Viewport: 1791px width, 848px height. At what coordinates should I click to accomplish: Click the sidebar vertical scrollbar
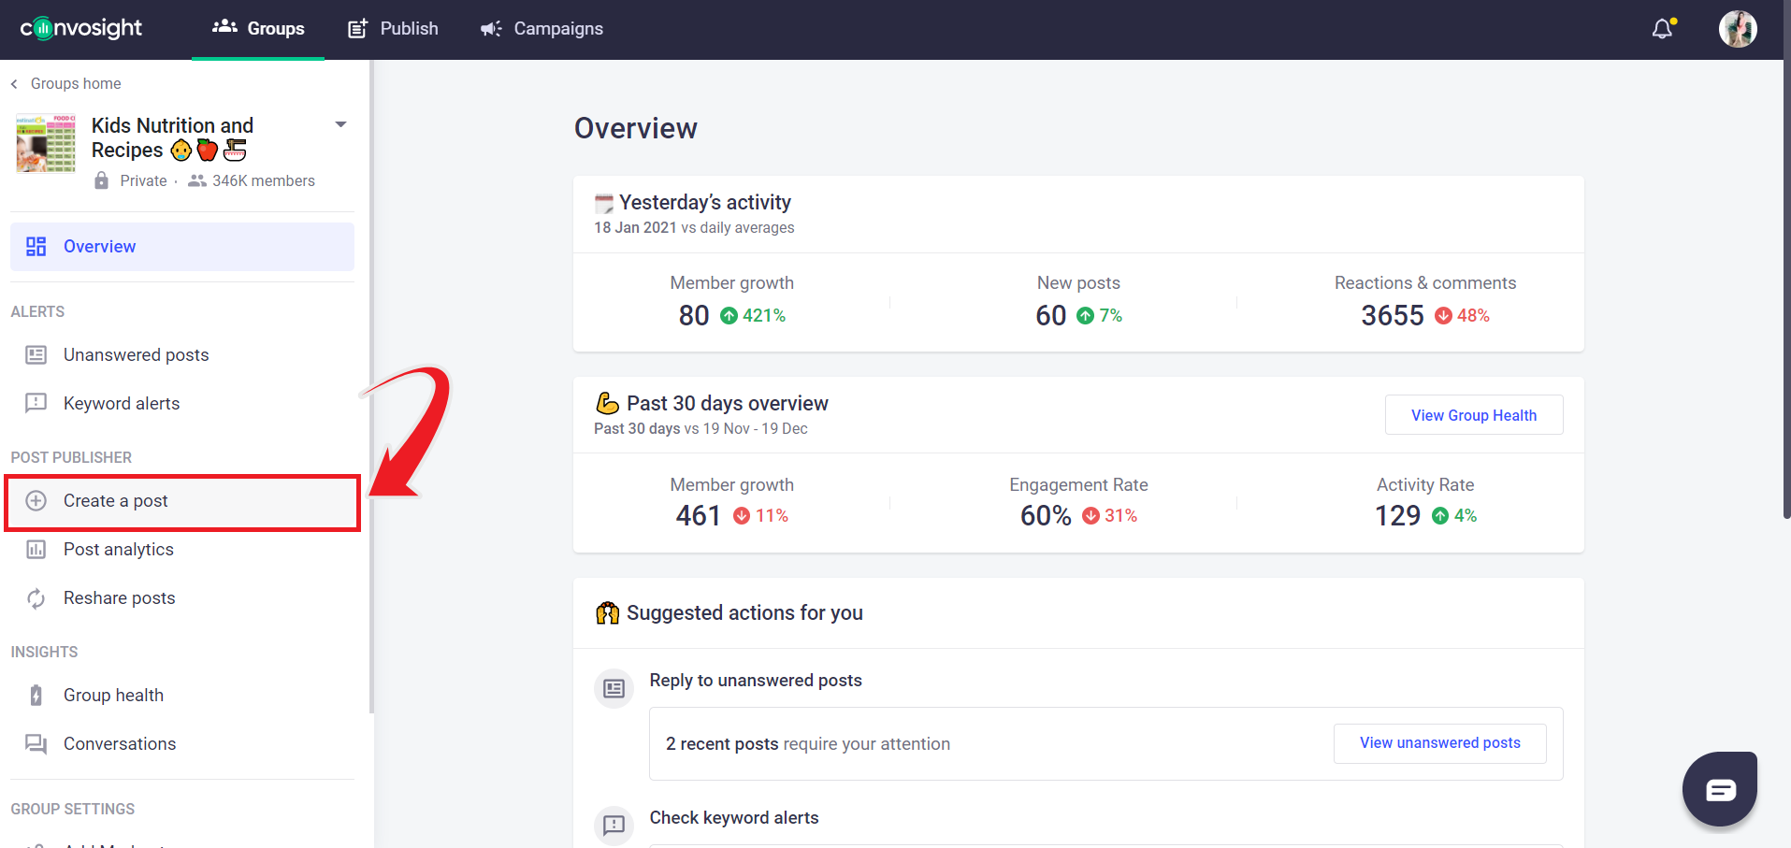(371, 386)
